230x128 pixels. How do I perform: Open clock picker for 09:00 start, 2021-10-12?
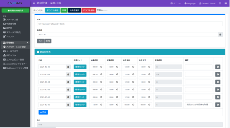[x=101, y=67]
